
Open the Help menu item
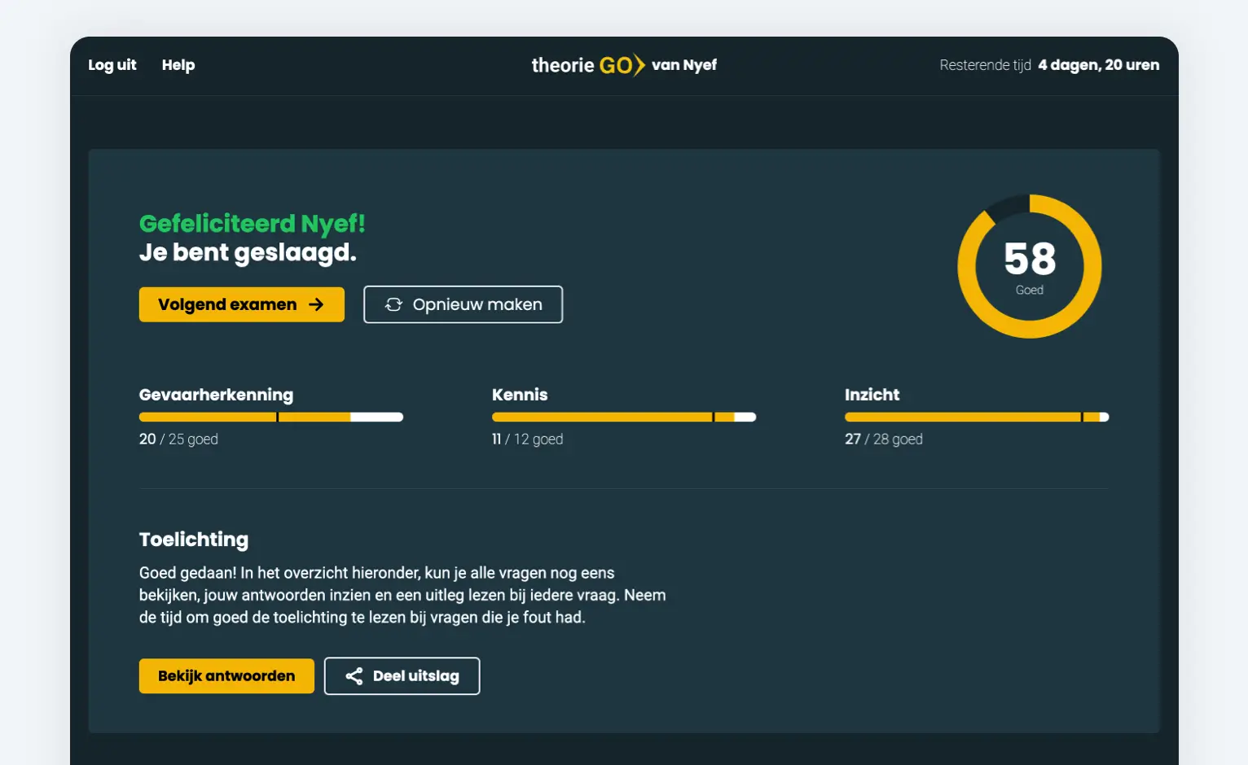click(x=178, y=65)
